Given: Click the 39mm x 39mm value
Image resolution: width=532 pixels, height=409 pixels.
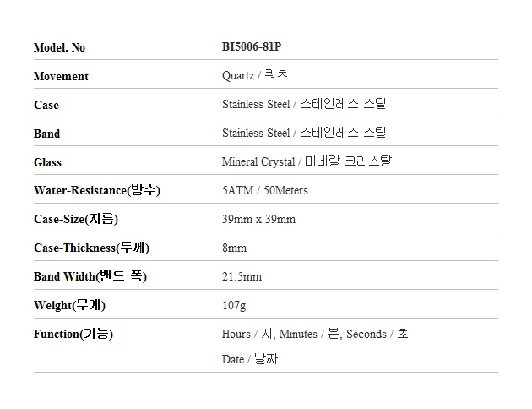Looking at the screenshot, I should (x=258, y=220).
